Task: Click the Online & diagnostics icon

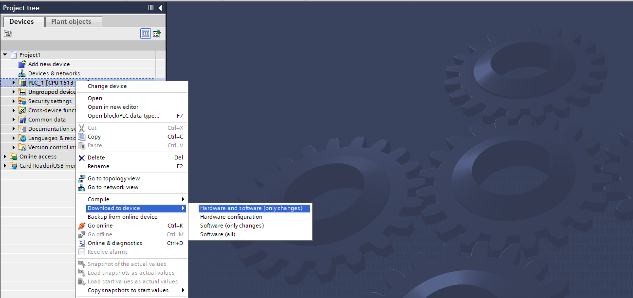Action: 82,243
